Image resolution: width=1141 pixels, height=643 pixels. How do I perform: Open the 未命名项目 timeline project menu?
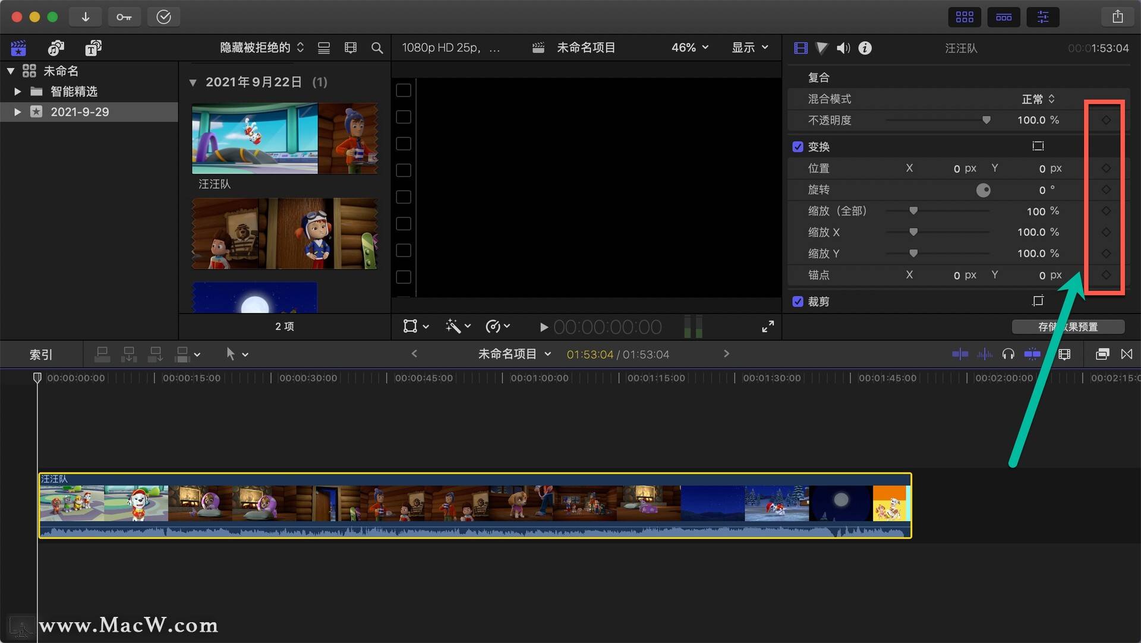tap(515, 354)
